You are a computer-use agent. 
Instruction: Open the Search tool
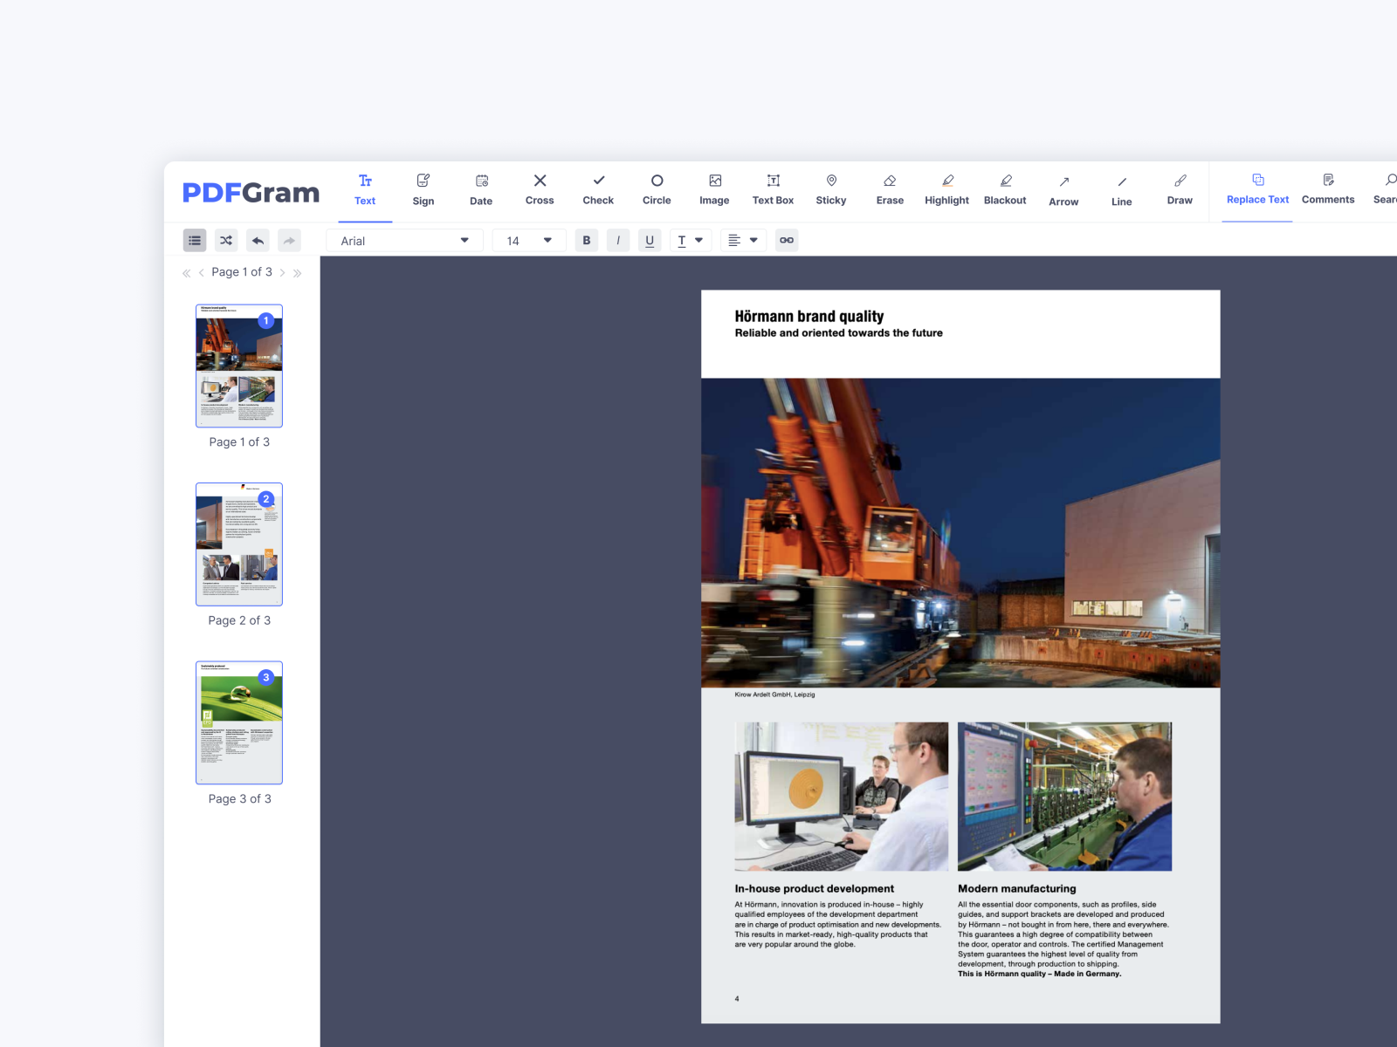[1385, 189]
